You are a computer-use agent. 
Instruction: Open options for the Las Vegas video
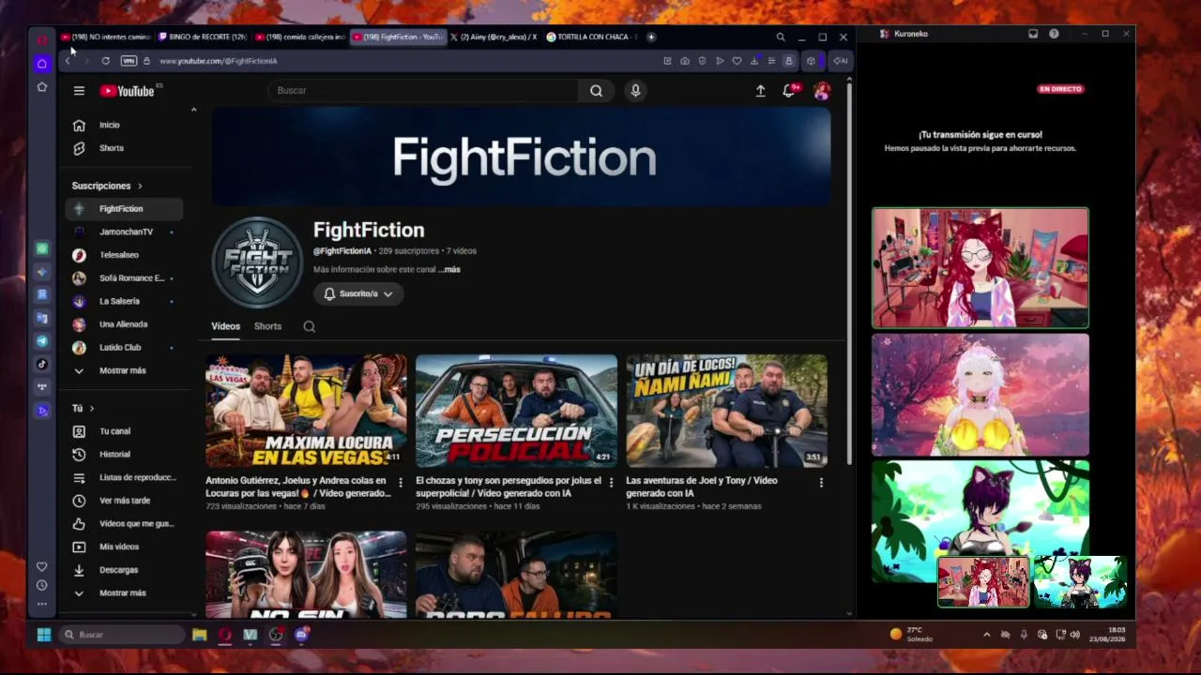401,482
